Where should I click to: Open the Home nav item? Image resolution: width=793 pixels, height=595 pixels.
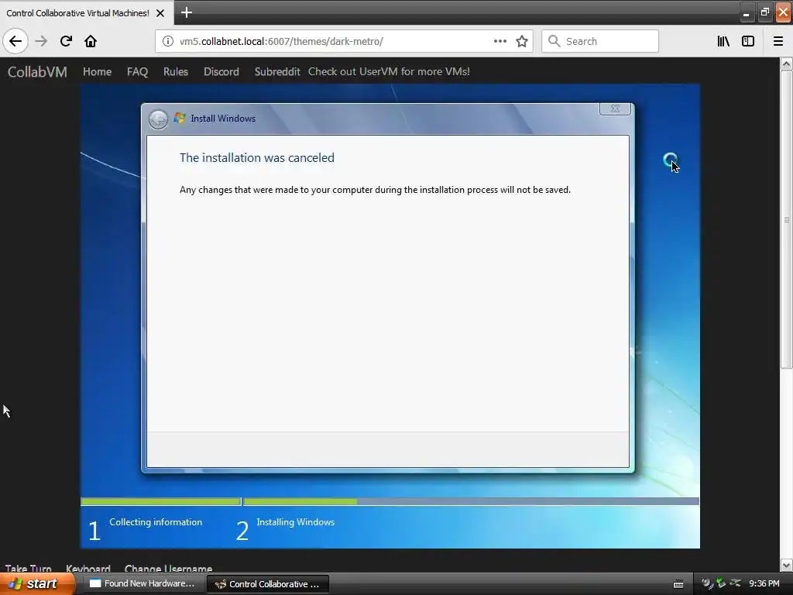point(97,72)
